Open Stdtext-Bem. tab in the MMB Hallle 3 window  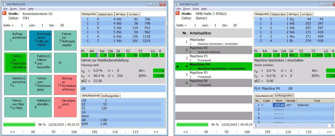tap(279, 14)
